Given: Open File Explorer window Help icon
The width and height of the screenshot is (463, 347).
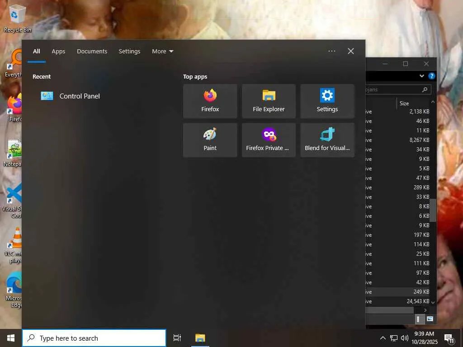Looking at the screenshot, I should point(432,76).
